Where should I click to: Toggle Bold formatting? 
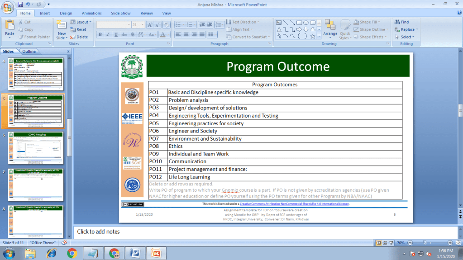pyautogui.click(x=100, y=34)
